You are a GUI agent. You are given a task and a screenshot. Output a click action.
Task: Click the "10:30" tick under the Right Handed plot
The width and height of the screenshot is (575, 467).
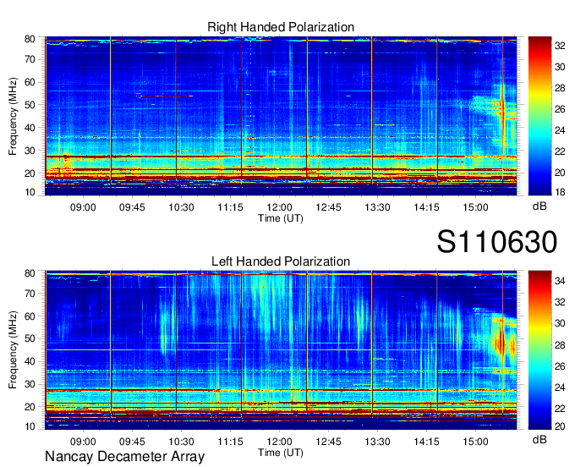tap(181, 207)
